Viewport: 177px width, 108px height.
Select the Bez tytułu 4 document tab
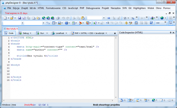pyautogui.click(x=11, y=29)
